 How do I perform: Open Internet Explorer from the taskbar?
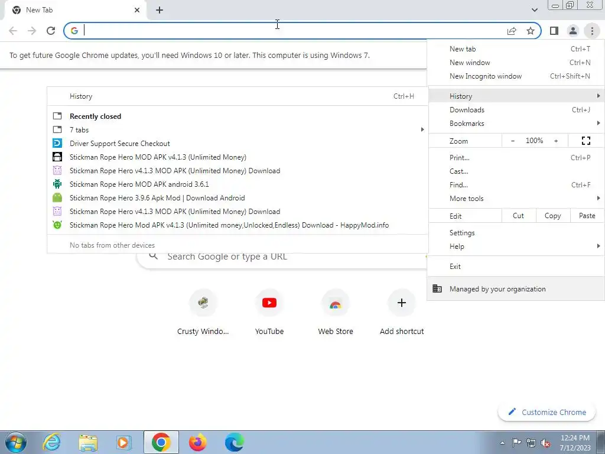click(x=52, y=442)
